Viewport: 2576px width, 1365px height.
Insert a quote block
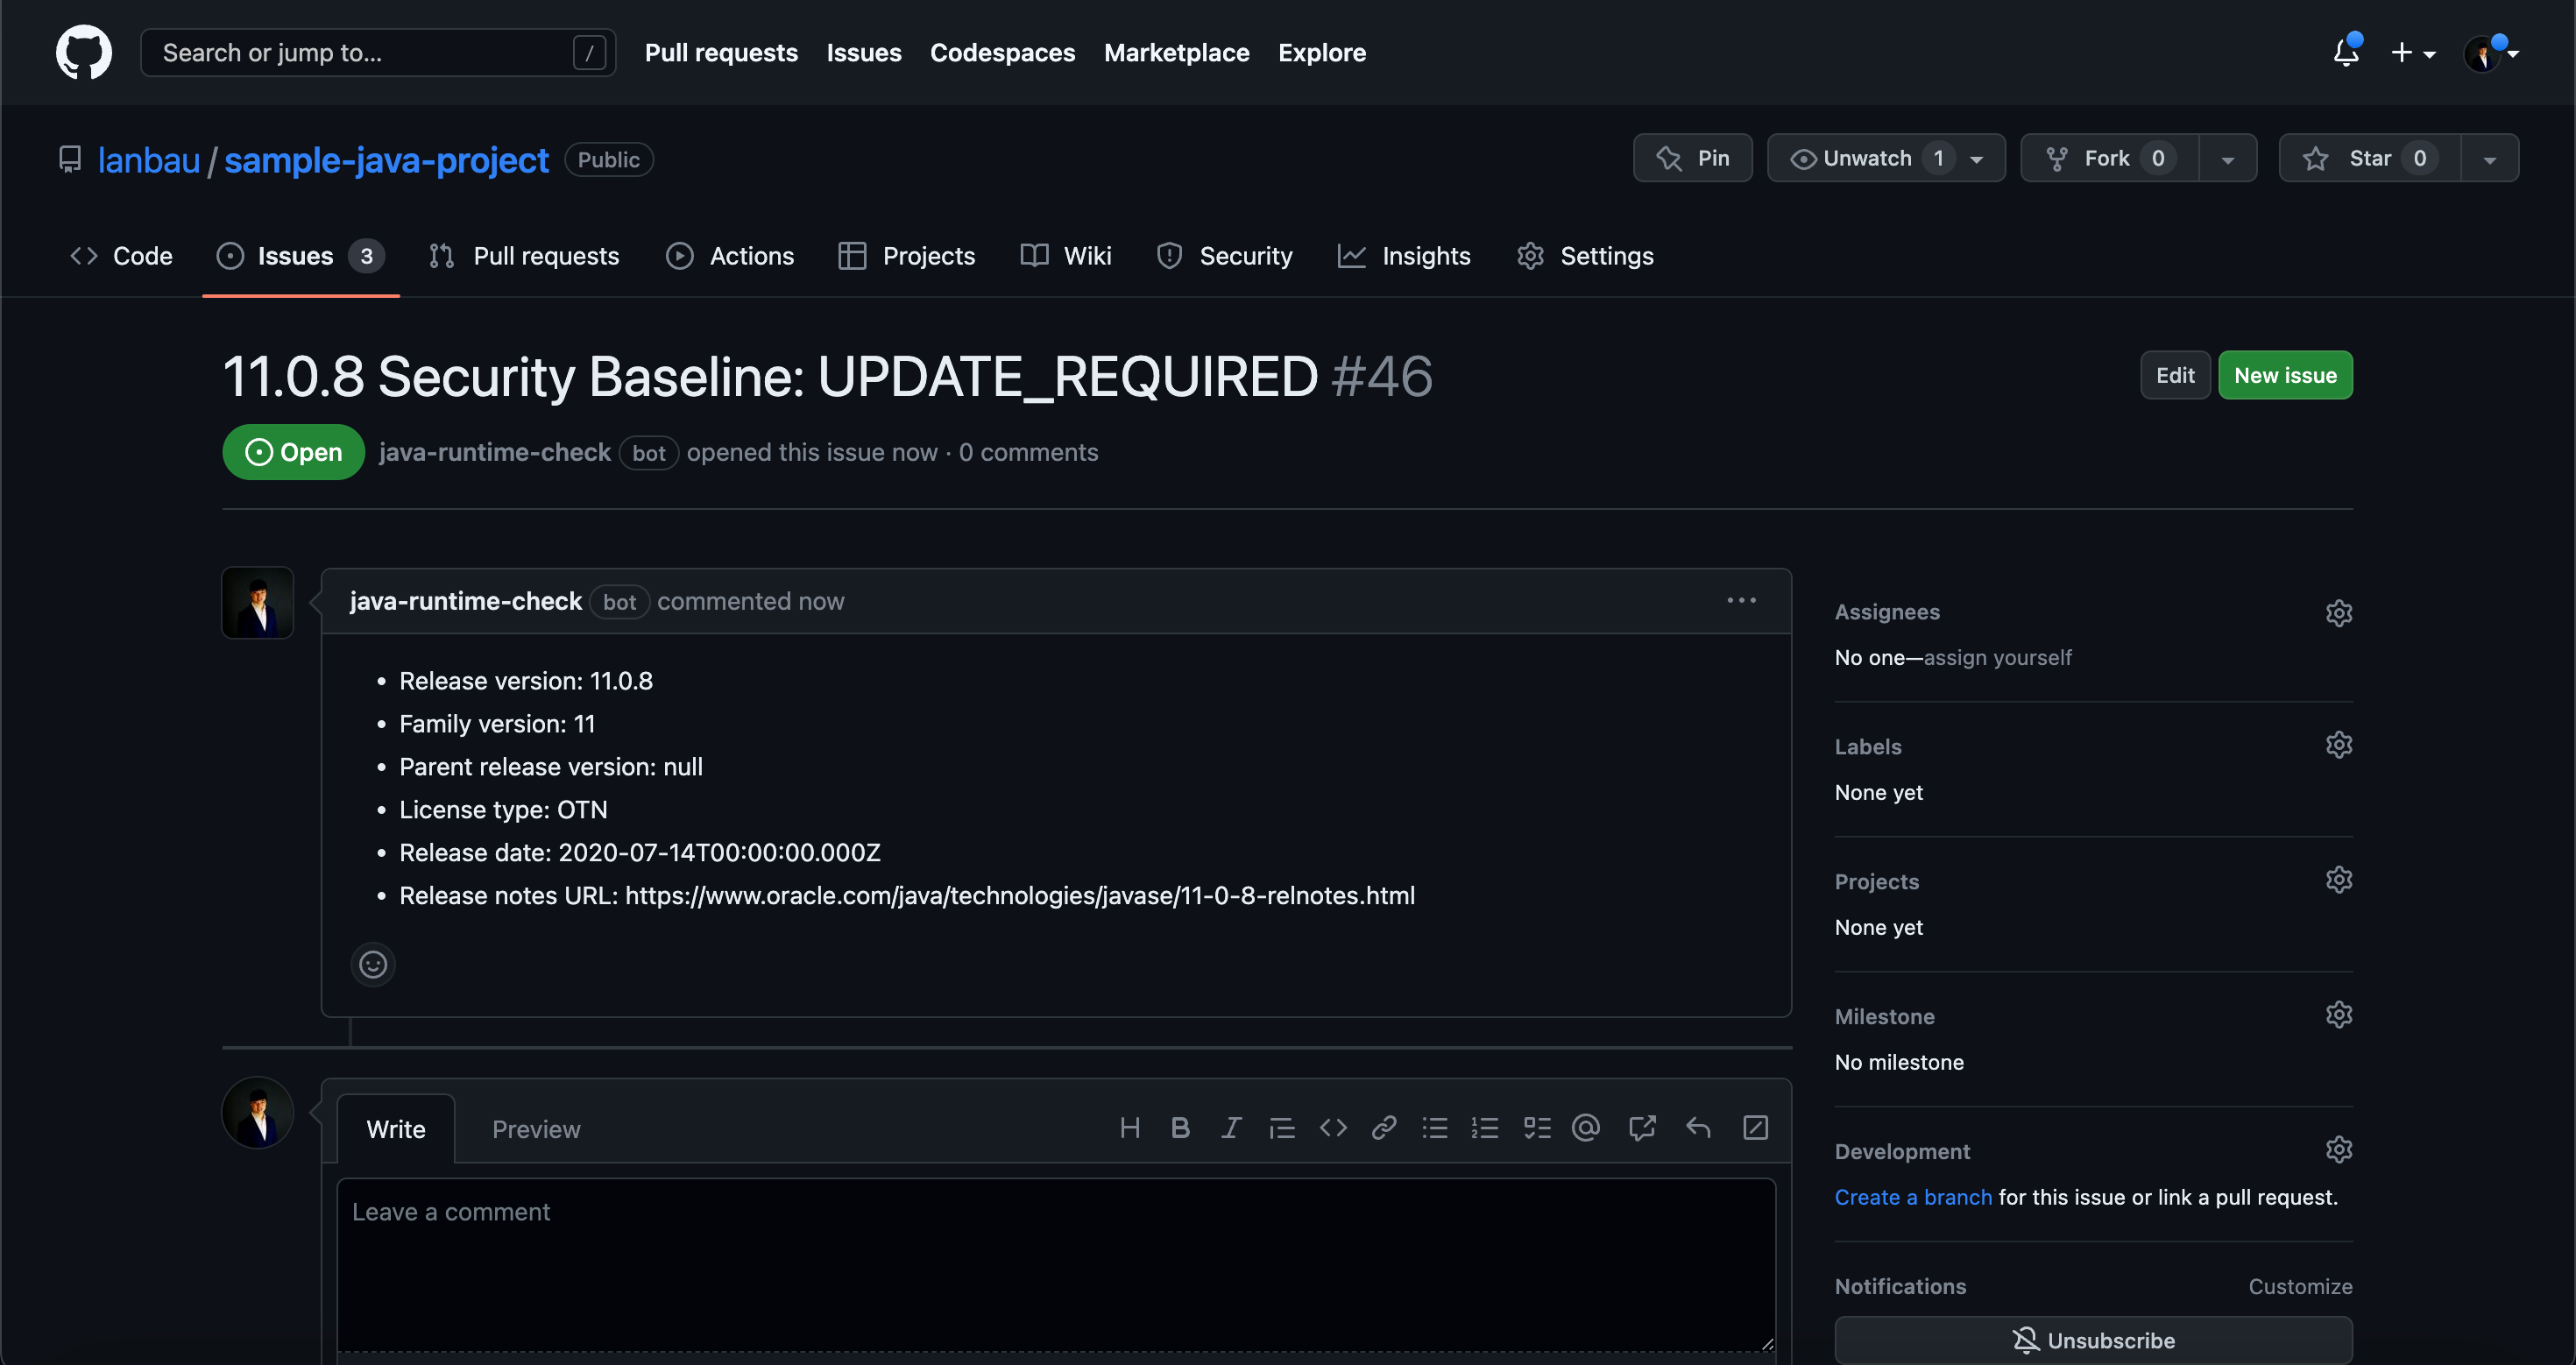[x=1282, y=1128]
